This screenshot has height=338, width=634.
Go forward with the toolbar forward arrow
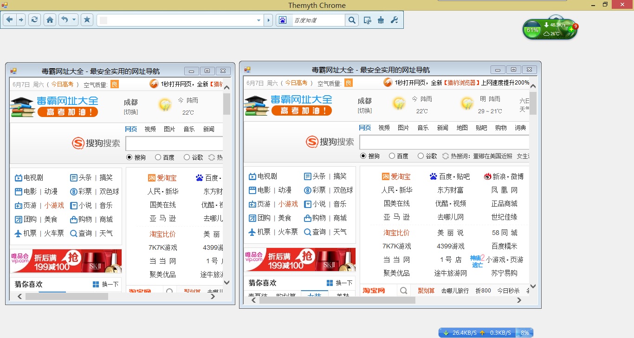21,20
